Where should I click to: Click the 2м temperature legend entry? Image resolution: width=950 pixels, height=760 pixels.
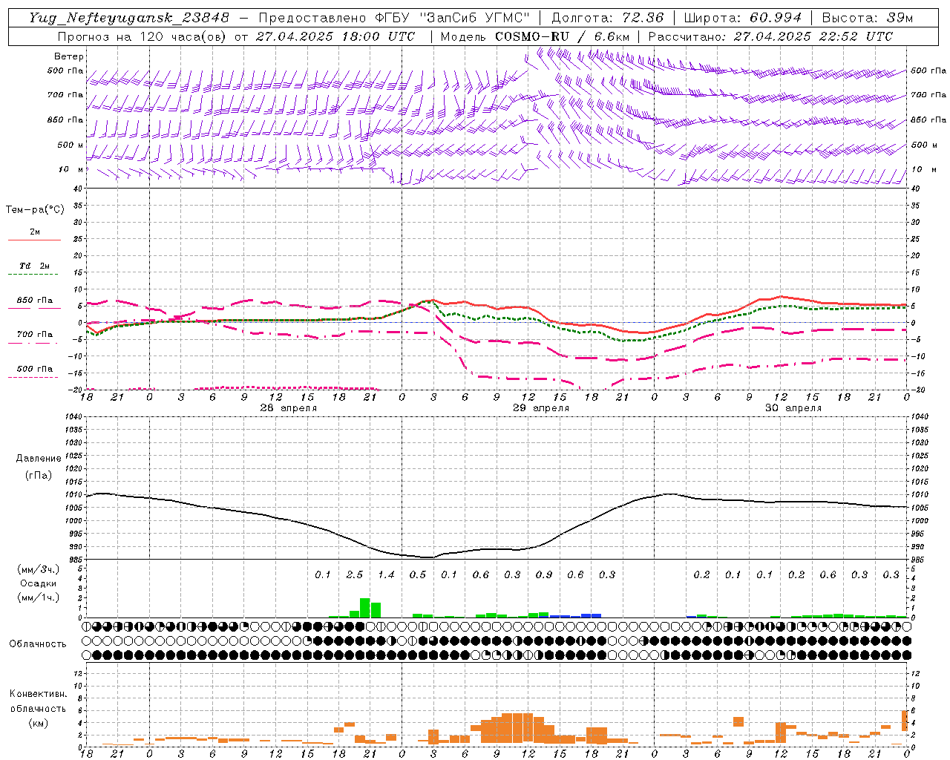tap(35, 232)
